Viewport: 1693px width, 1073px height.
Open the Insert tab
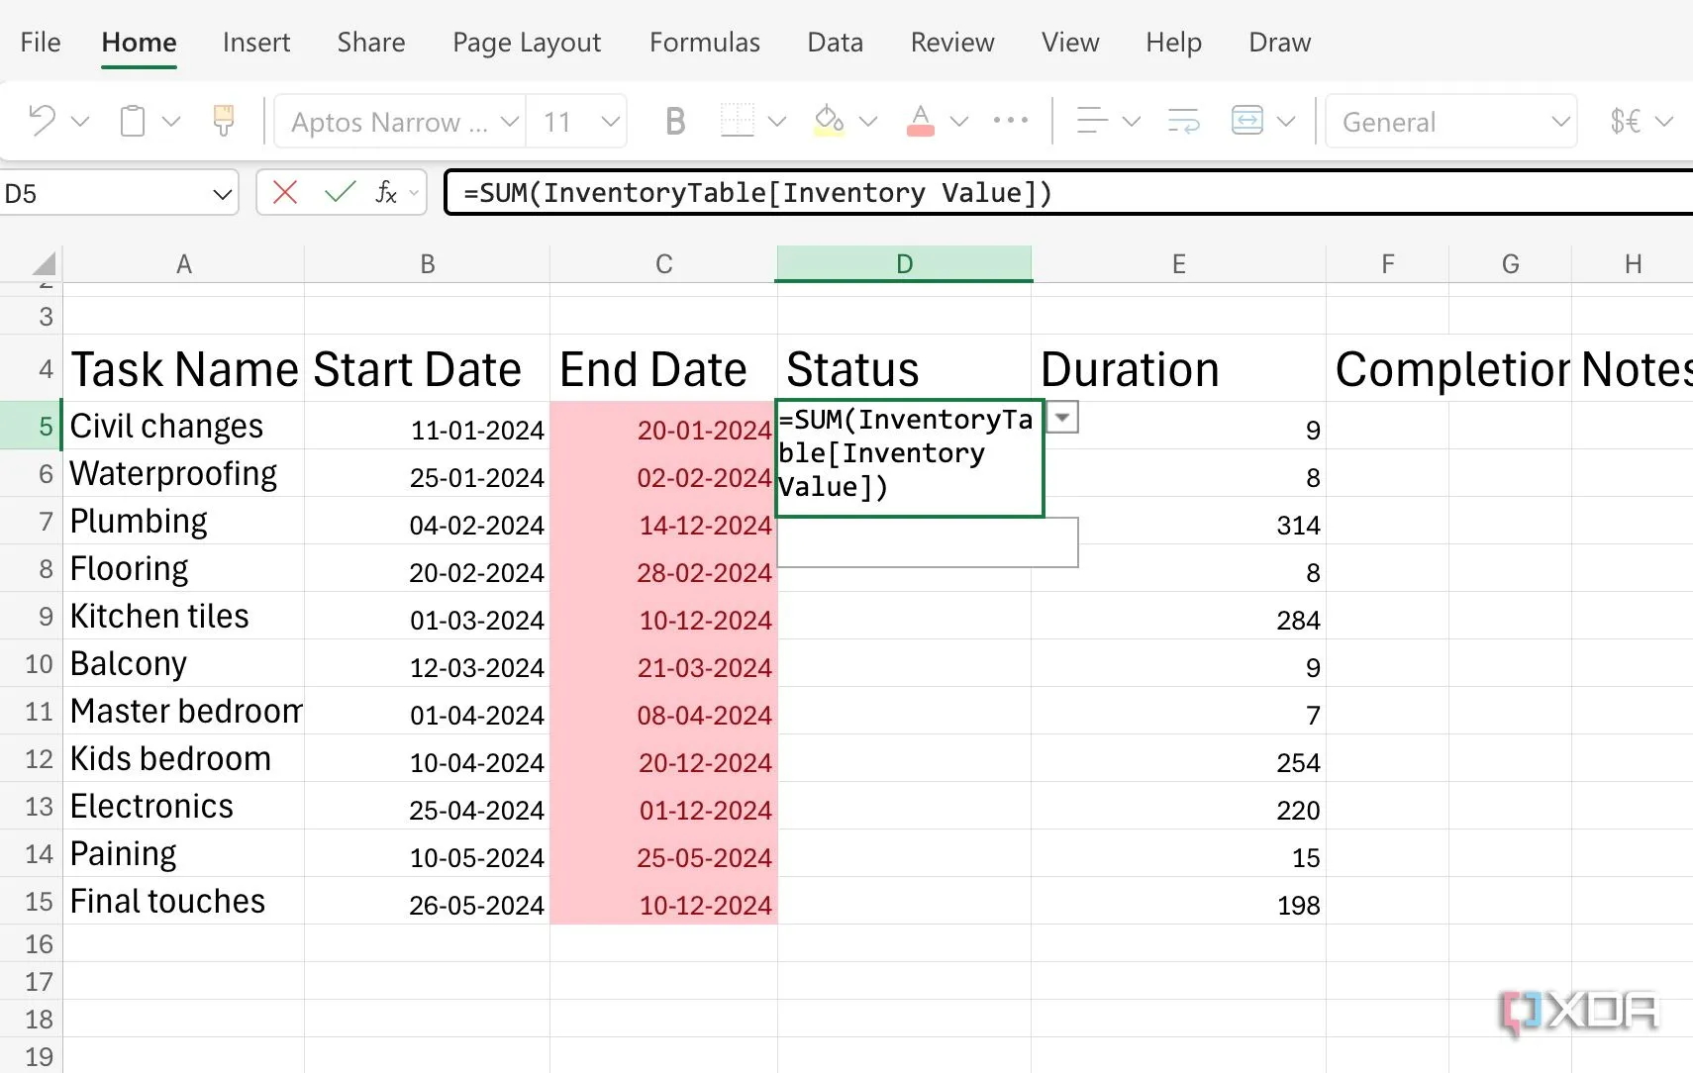click(x=256, y=43)
